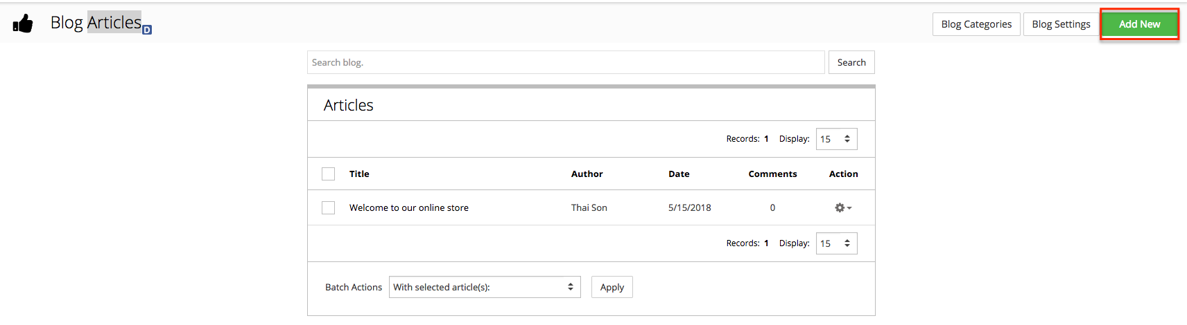Click the Blog Articles page title
The image size is (1187, 325).
tap(96, 22)
